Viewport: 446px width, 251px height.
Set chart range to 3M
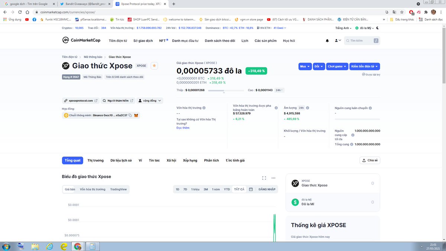[x=206, y=189]
